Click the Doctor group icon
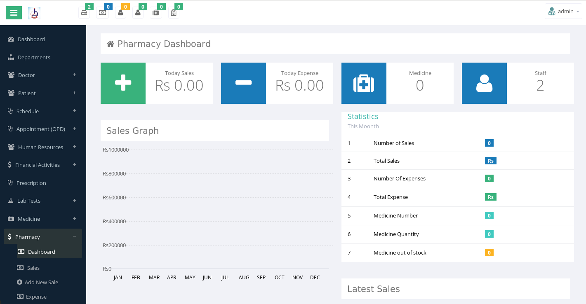This screenshot has height=304, width=586. tap(11, 75)
